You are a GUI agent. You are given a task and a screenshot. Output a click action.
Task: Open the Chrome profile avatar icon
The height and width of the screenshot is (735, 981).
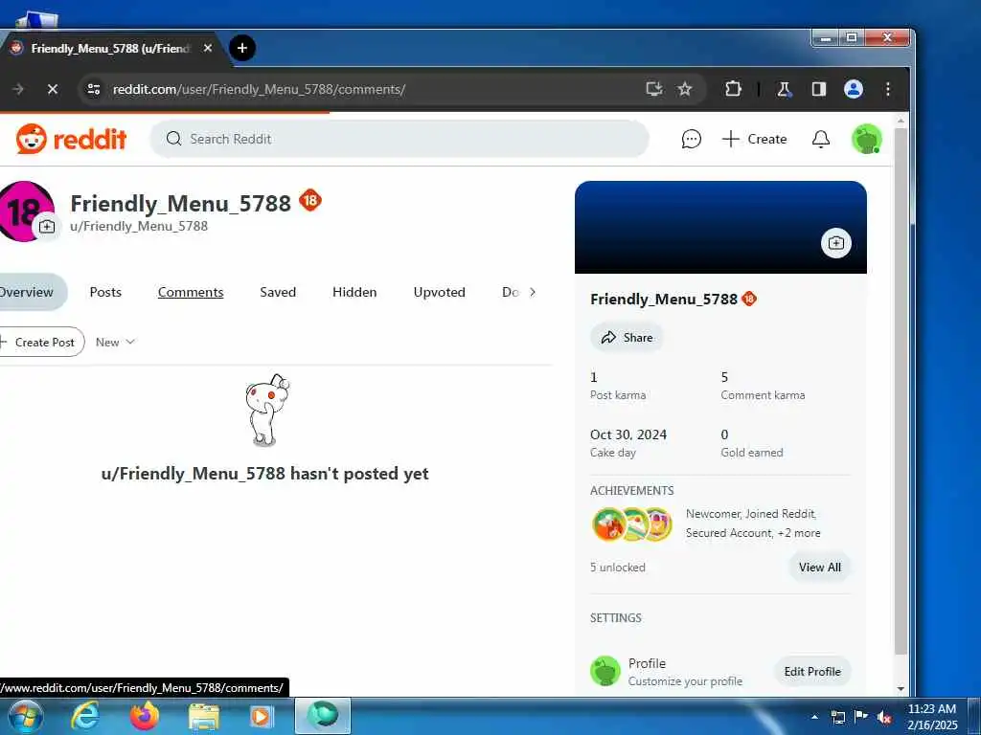854,89
